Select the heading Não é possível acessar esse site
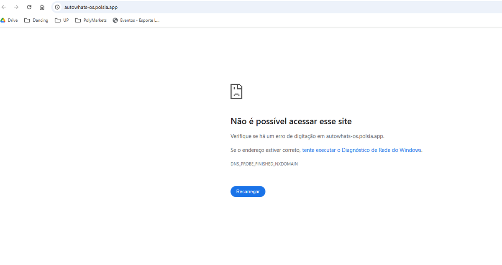Image resolution: width=502 pixels, height=265 pixels. click(x=291, y=121)
